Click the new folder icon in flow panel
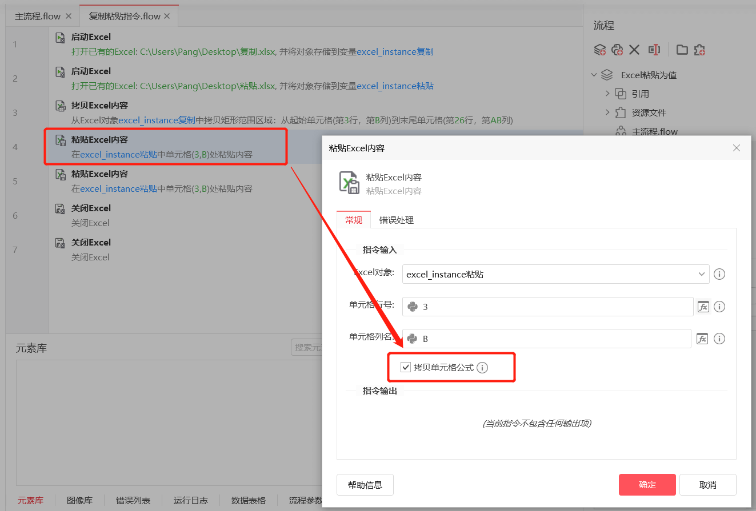 coord(682,50)
